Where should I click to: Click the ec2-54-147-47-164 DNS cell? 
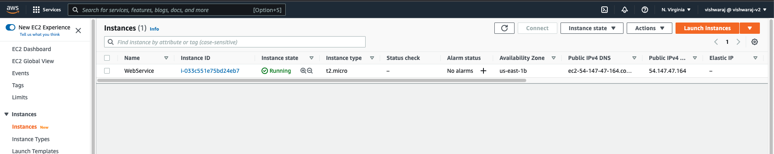coord(600,71)
